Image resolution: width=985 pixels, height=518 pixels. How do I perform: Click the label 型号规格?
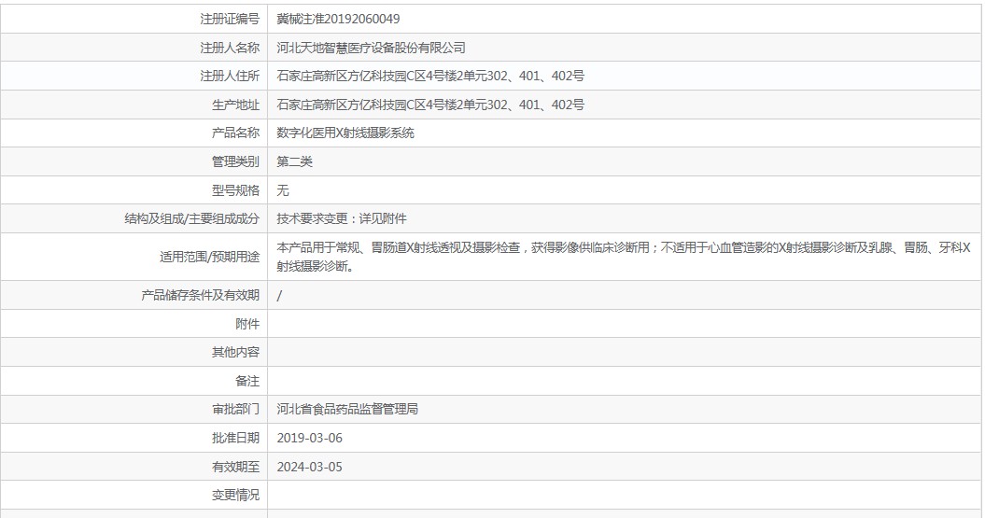tap(235, 190)
